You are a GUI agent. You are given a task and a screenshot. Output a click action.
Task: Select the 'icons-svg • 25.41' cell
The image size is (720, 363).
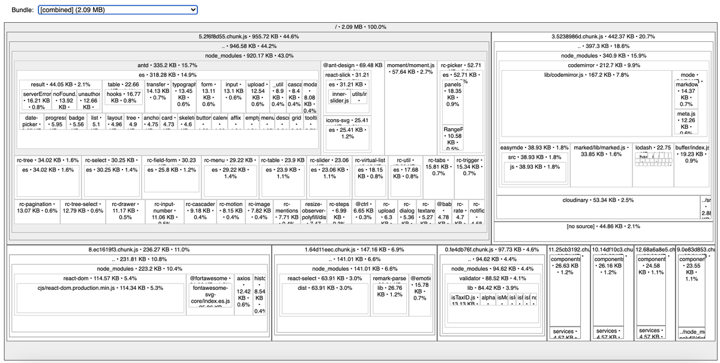coord(347,120)
